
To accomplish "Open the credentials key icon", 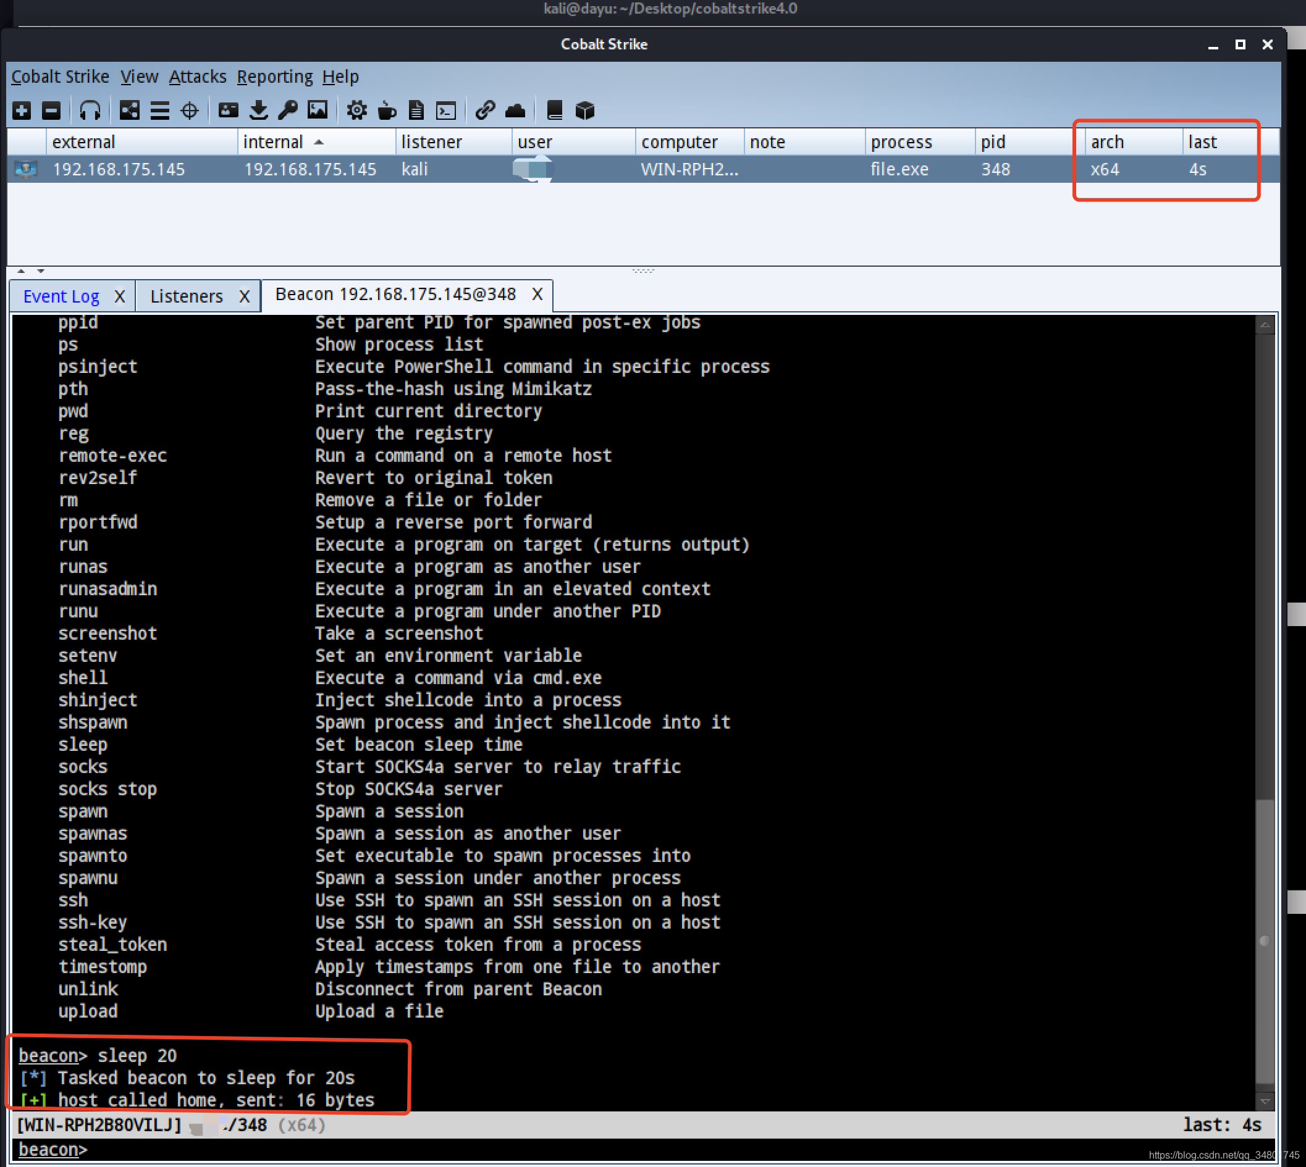I will click(x=288, y=111).
